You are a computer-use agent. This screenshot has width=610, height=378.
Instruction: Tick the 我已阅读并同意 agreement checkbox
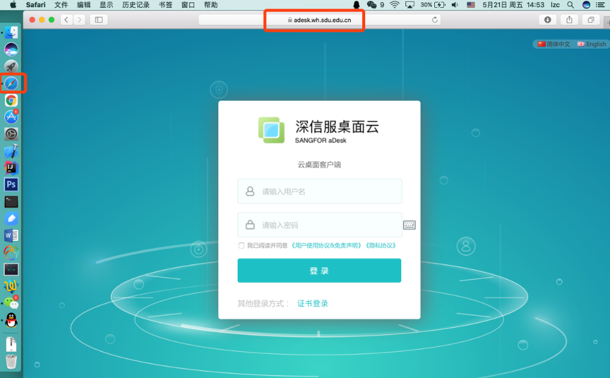click(x=241, y=246)
